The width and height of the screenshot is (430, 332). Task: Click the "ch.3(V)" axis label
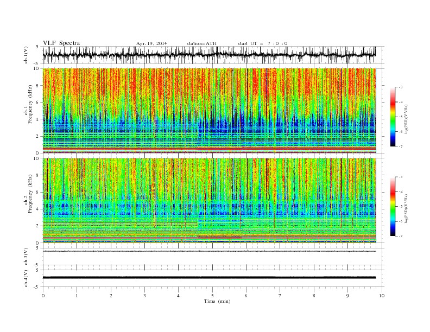pyautogui.click(x=26, y=257)
